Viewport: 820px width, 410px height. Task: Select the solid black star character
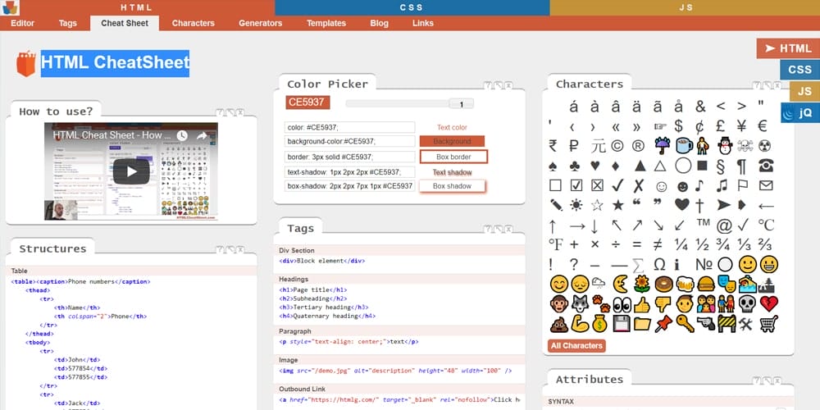click(618, 205)
